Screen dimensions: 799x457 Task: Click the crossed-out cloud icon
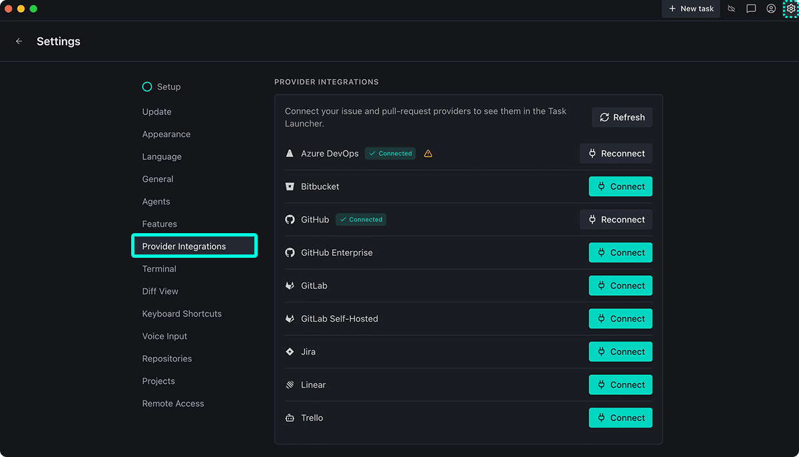click(x=732, y=9)
